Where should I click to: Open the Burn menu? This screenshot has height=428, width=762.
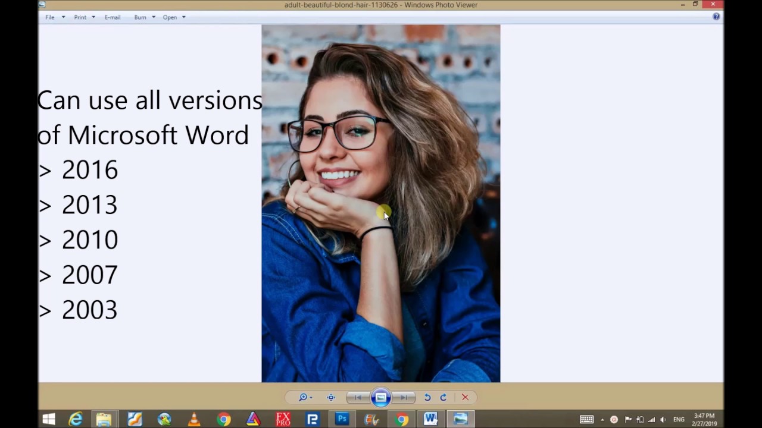tap(140, 17)
